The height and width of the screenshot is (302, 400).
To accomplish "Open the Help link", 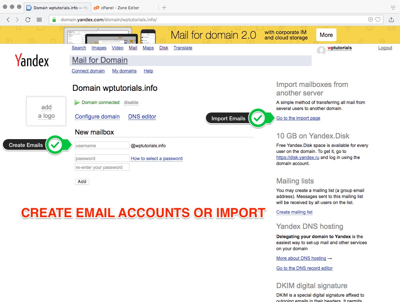I will pos(148,71).
